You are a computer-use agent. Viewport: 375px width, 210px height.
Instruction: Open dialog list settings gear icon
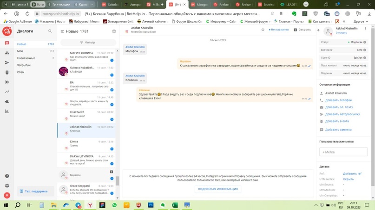[x=114, y=31]
